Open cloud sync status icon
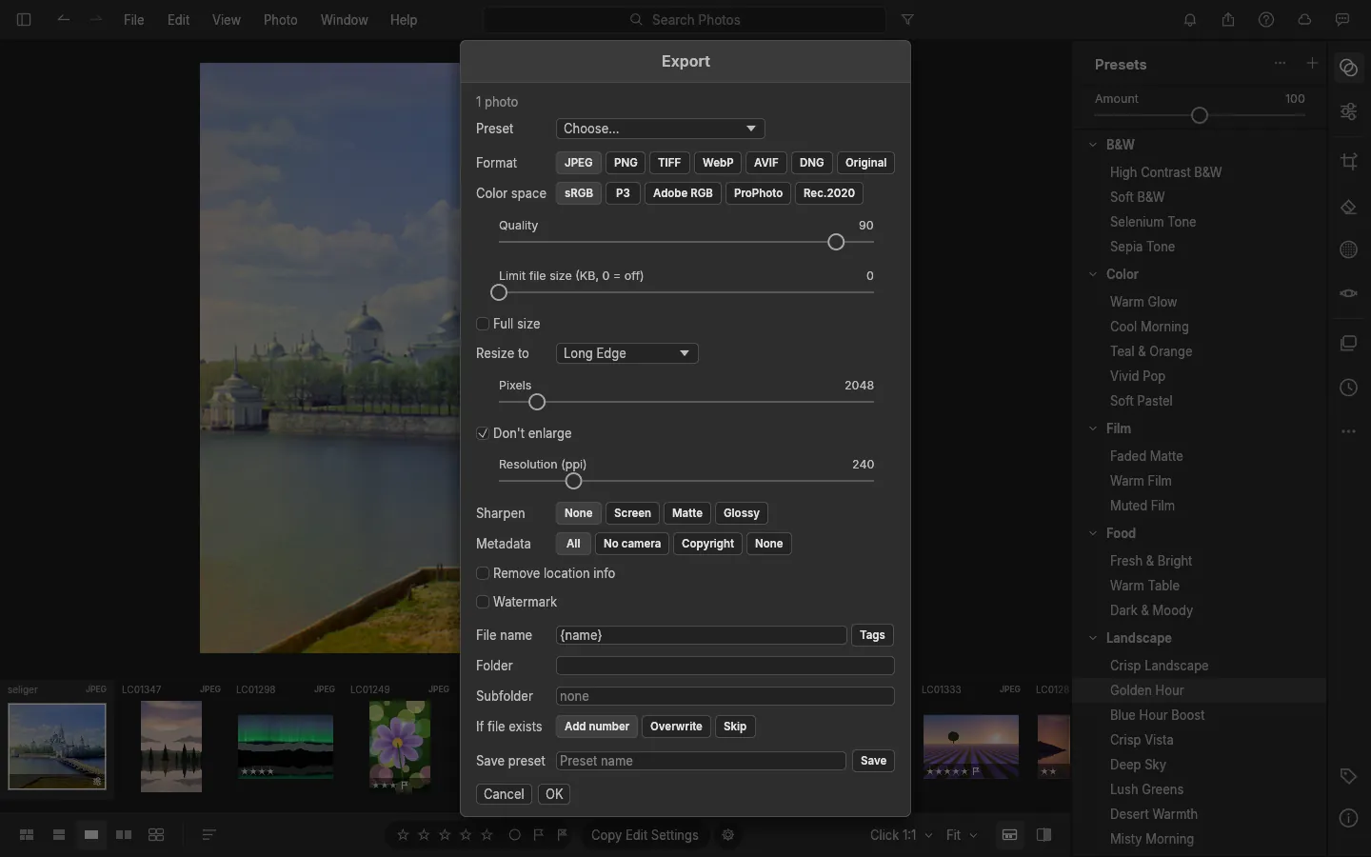Viewport: 1371px width, 857px height. pos(1304,19)
